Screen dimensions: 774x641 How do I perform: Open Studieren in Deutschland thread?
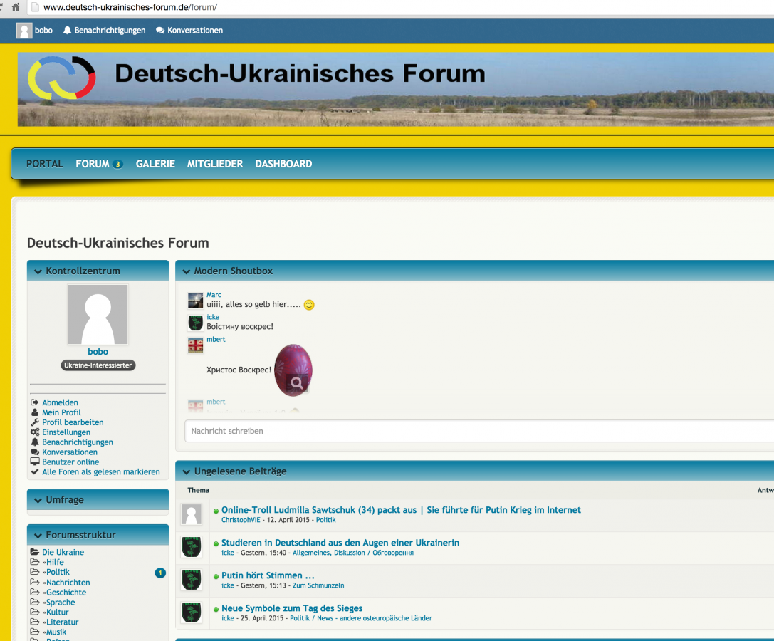click(340, 543)
